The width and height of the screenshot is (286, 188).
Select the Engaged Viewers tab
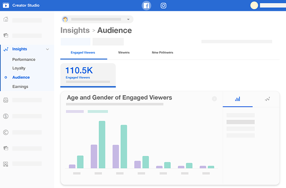click(83, 52)
